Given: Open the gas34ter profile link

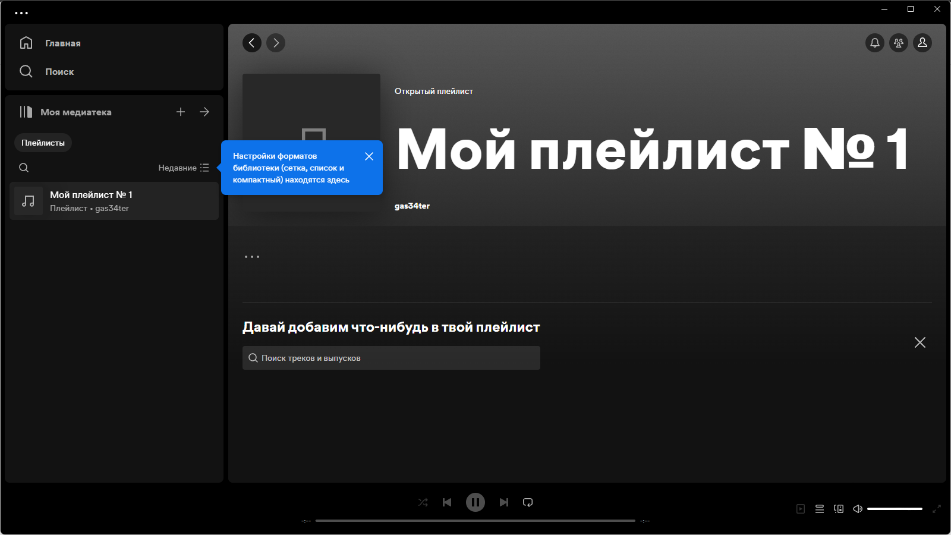Looking at the screenshot, I should coord(412,206).
